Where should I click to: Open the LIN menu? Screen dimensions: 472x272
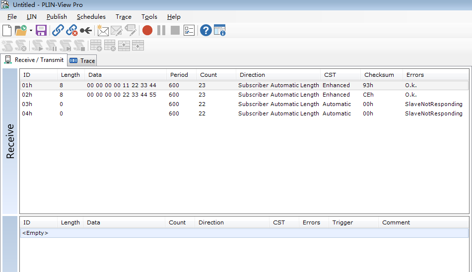click(32, 17)
